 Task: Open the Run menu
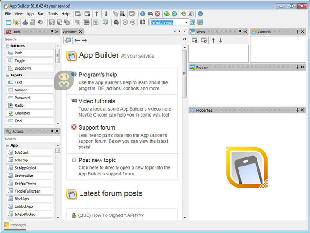(41, 14)
